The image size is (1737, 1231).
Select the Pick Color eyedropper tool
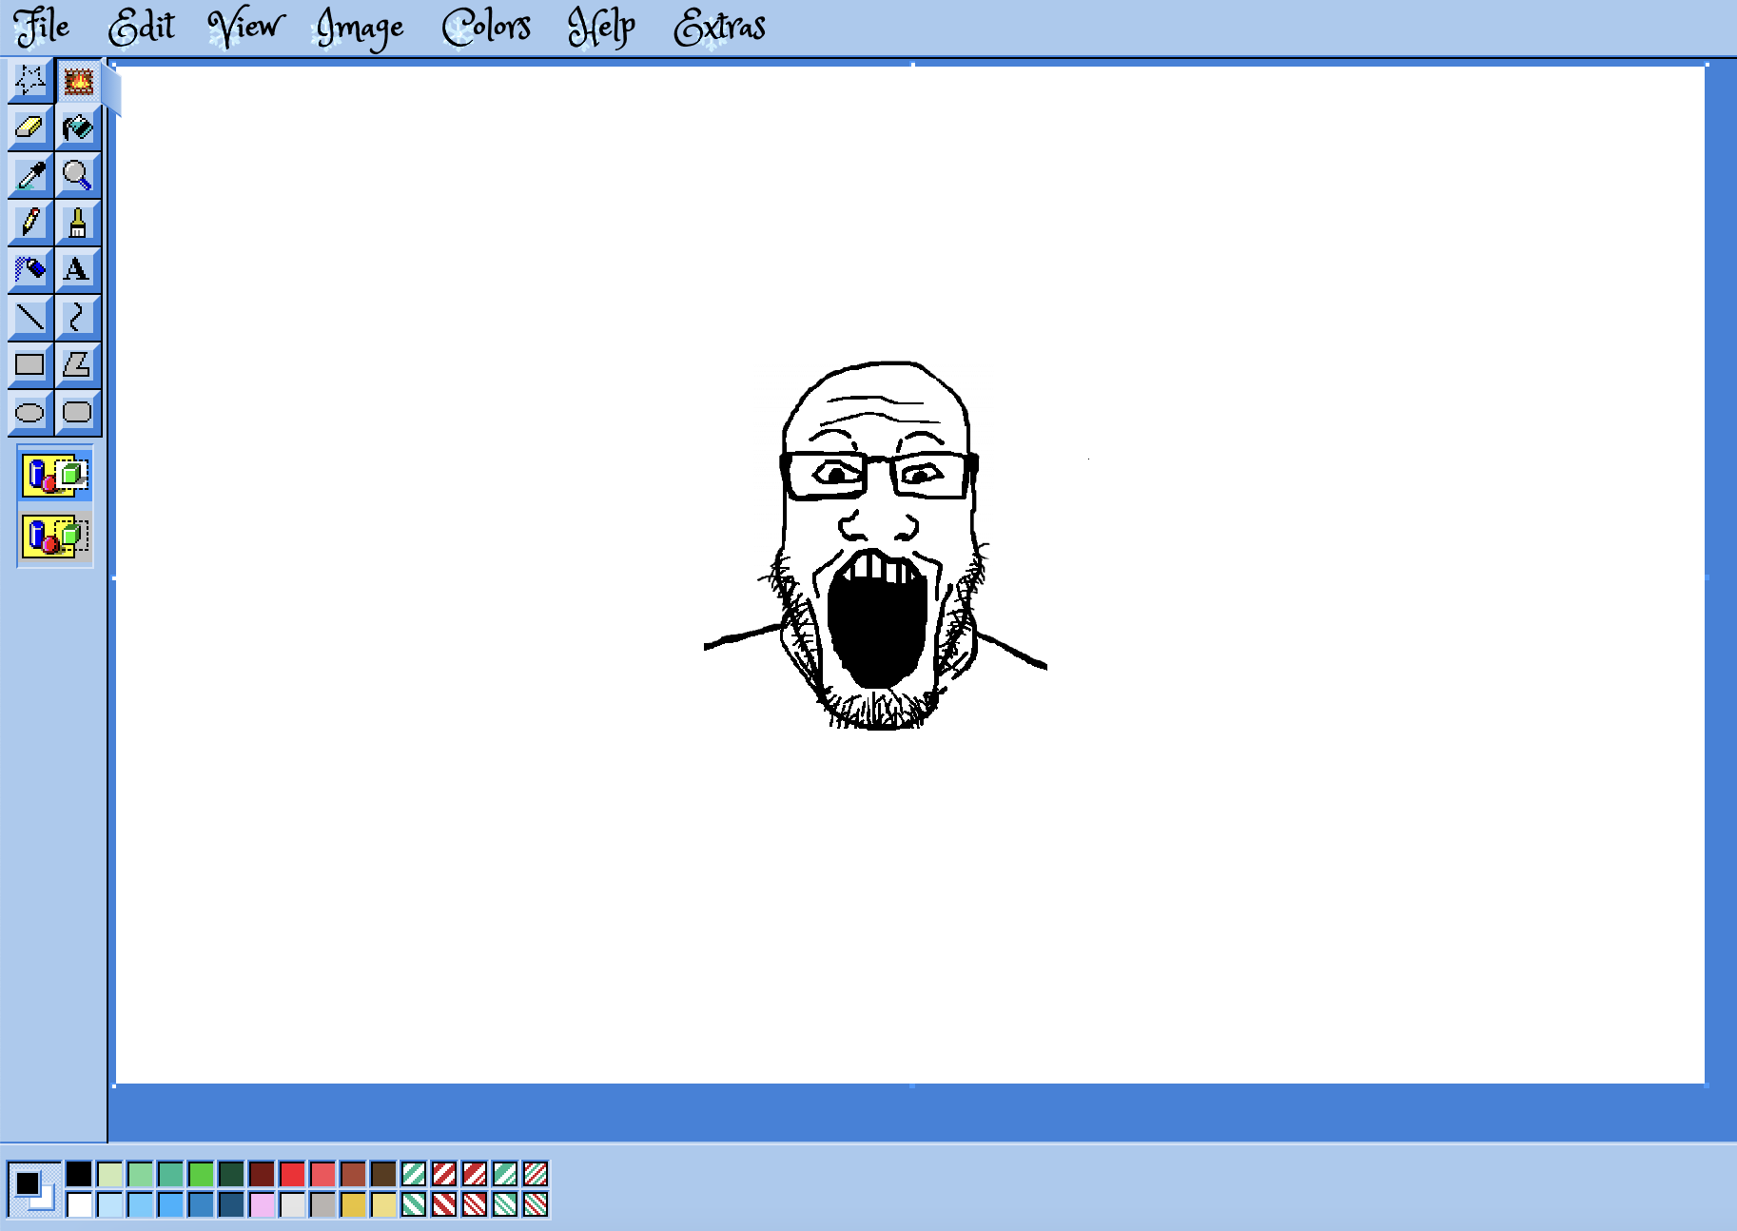point(30,175)
